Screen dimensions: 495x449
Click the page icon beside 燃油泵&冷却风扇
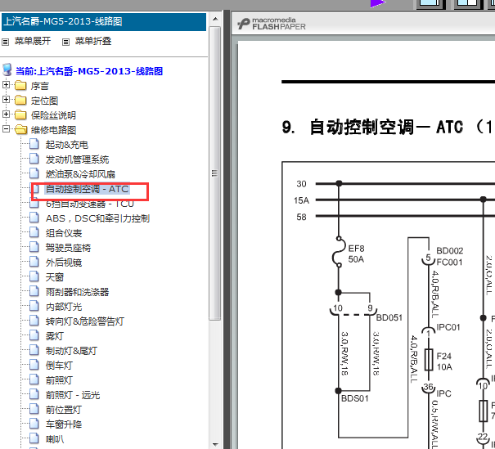pos(34,173)
